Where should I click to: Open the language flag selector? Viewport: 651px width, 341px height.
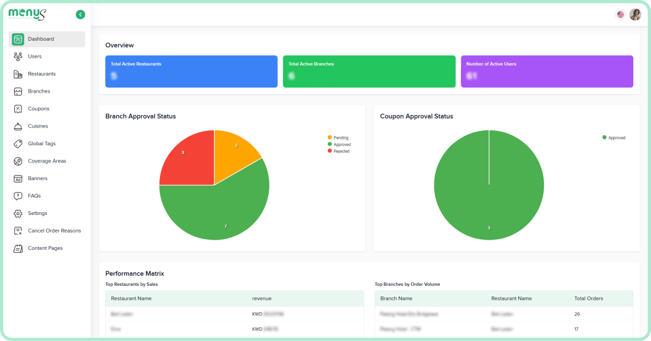point(620,14)
